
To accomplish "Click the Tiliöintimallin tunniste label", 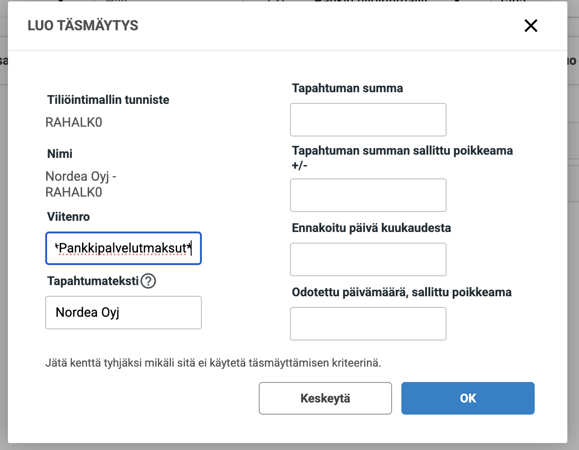I will point(108,99).
